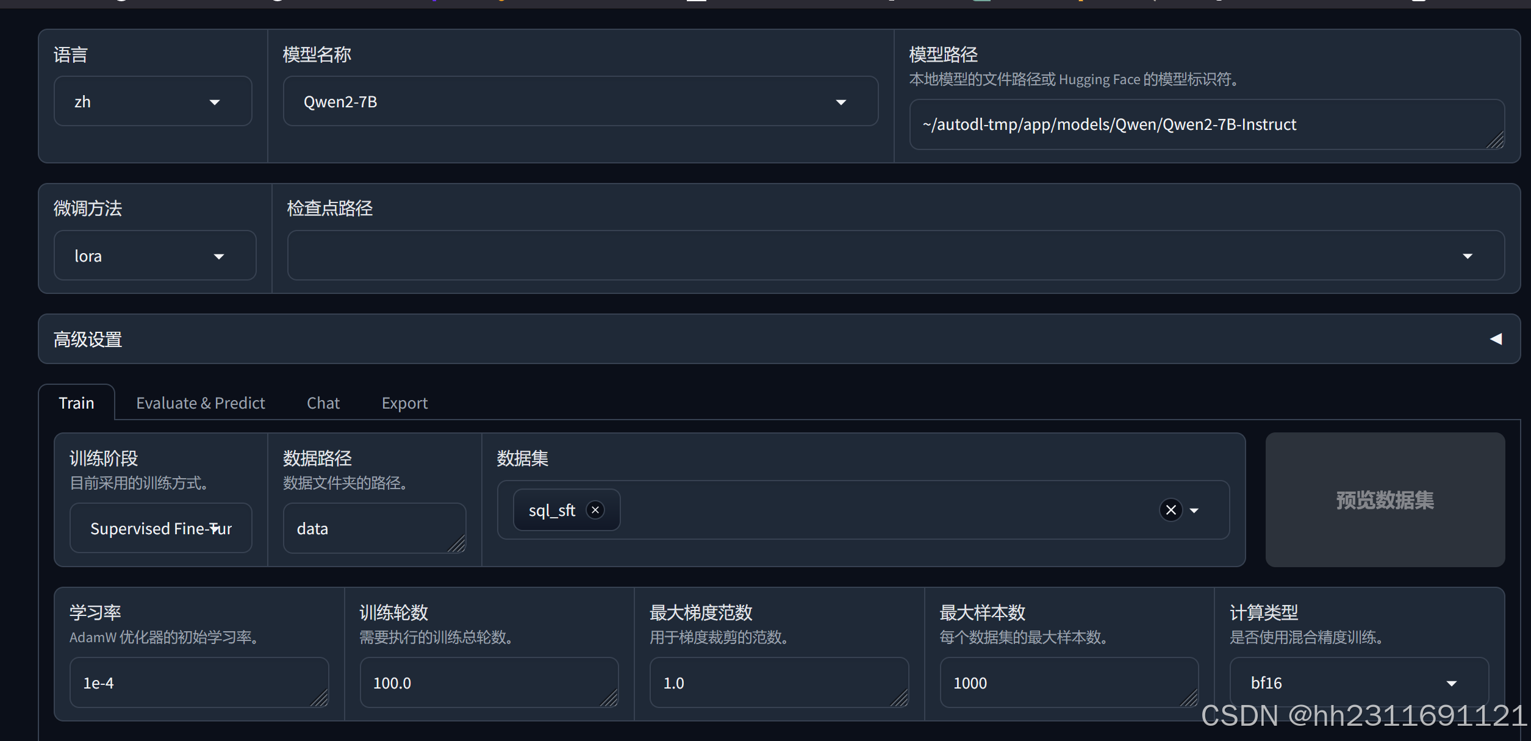The width and height of the screenshot is (1531, 741).
Task: Grab the 数据路径 textarea resize handle
Action: coord(456,543)
